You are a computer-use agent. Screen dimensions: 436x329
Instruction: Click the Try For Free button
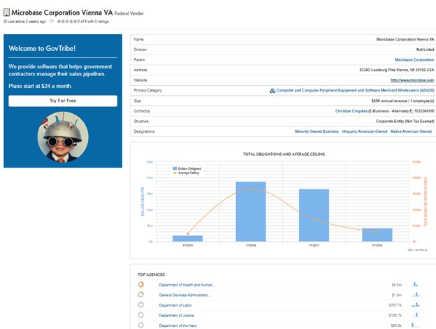[63, 101]
